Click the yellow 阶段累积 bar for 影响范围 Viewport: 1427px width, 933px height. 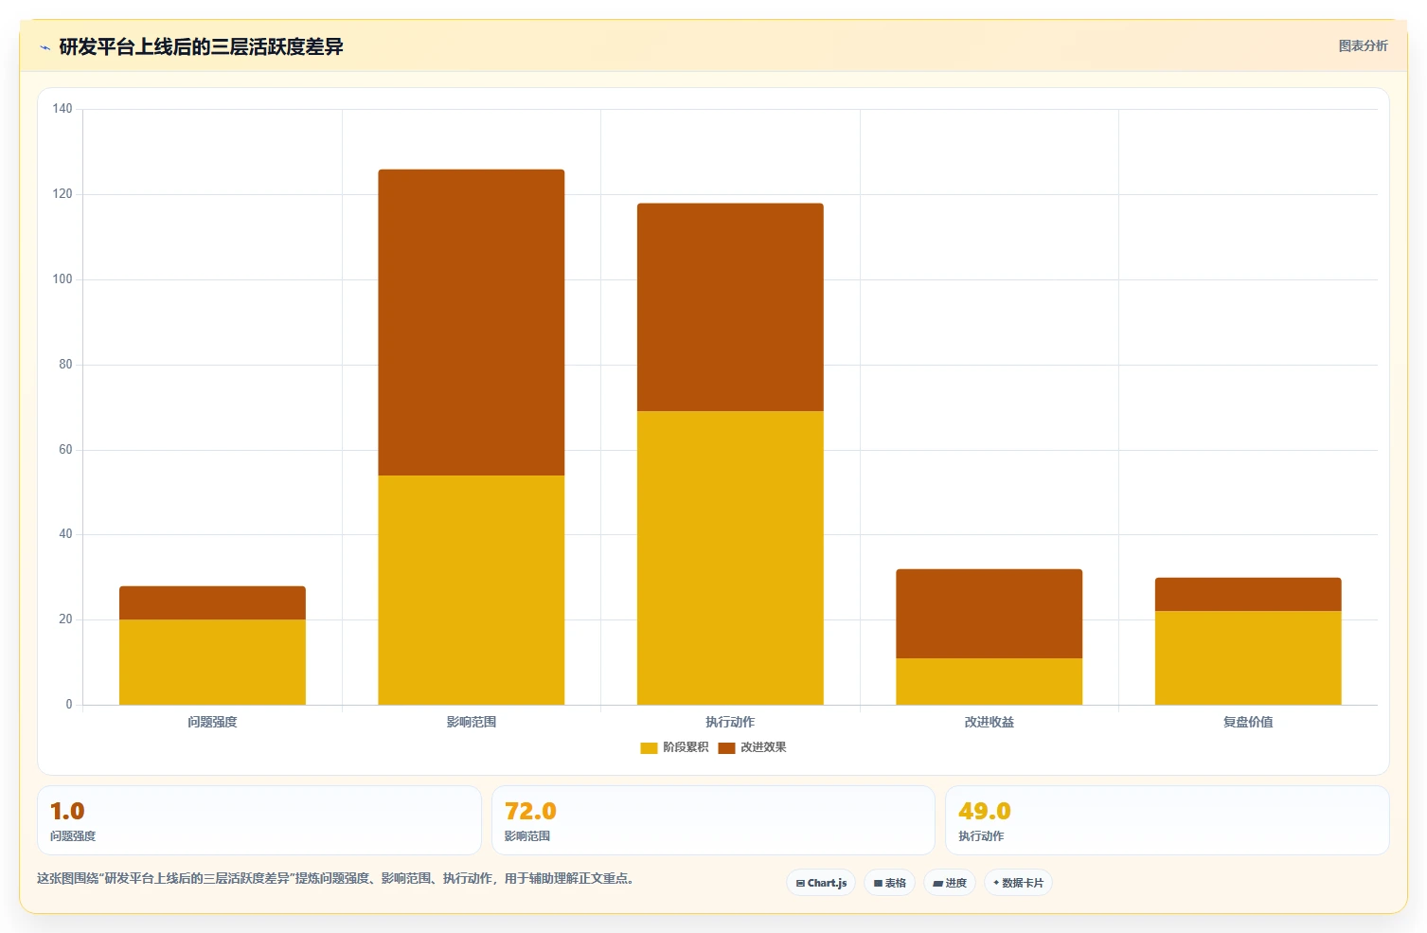pyautogui.click(x=472, y=590)
